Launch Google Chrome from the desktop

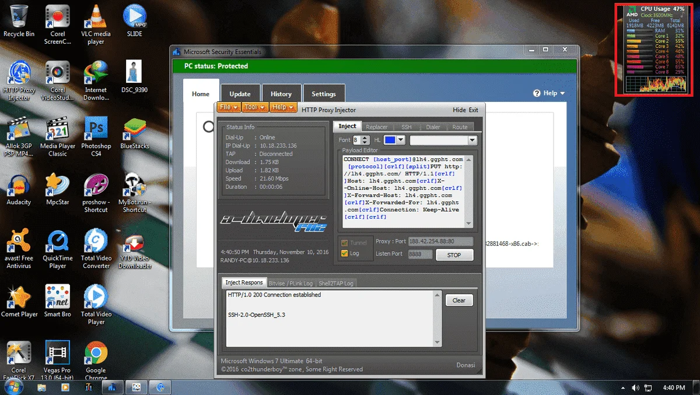pyautogui.click(x=96, y=360)
